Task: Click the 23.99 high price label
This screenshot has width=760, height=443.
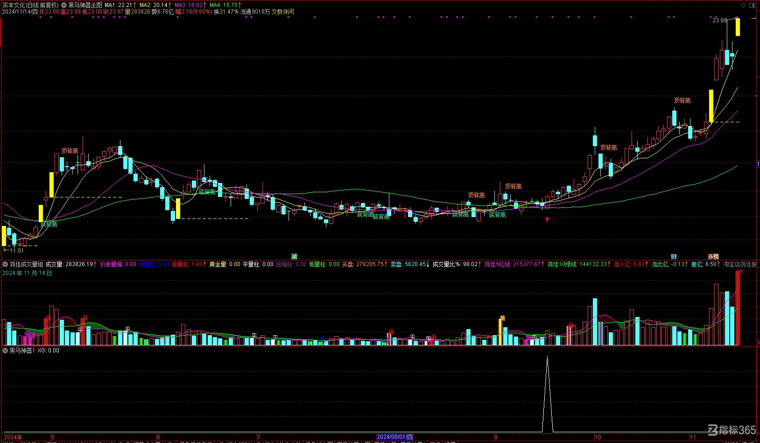Action: pyautogui.click(x=719, y=21)
